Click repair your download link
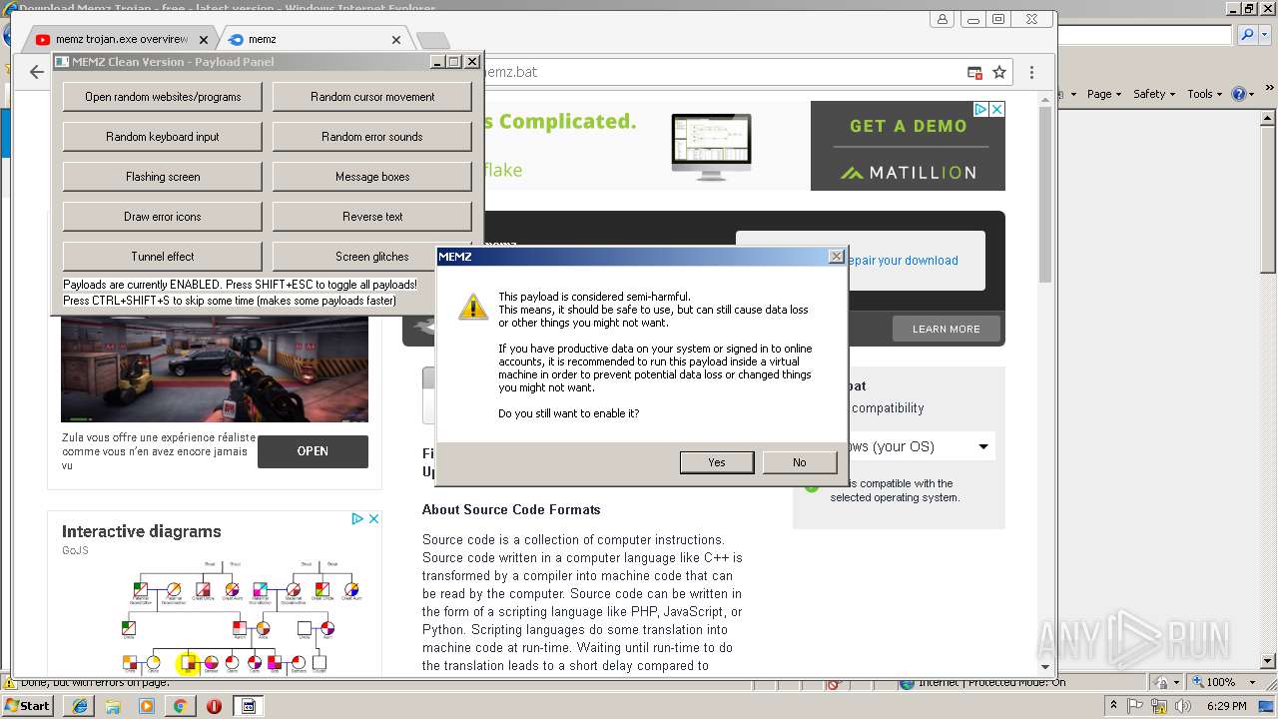 click(x=903, y=261)
